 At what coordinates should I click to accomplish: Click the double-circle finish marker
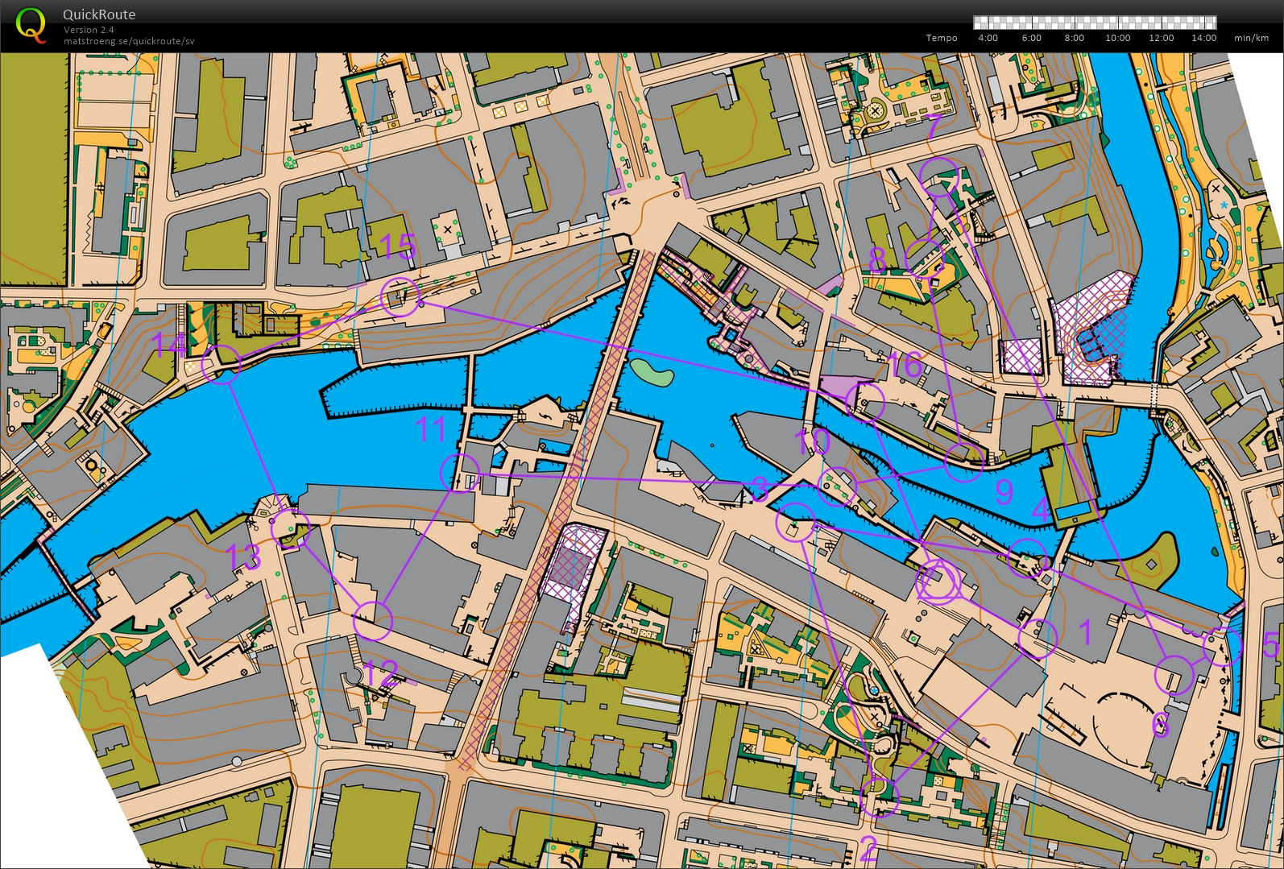click(x=938, y=581)
